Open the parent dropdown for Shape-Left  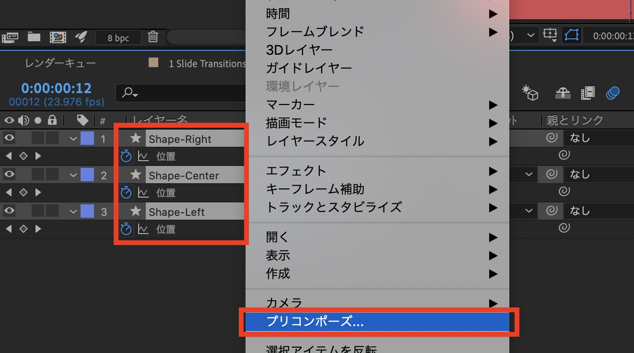[599, 211]
